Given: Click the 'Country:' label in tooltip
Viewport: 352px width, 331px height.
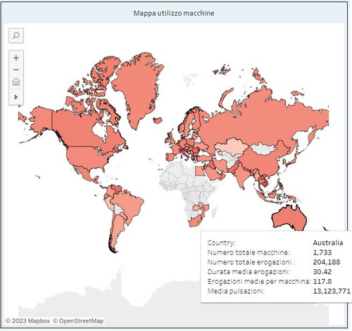Looking at the screenshot, I should click(221, 242).
